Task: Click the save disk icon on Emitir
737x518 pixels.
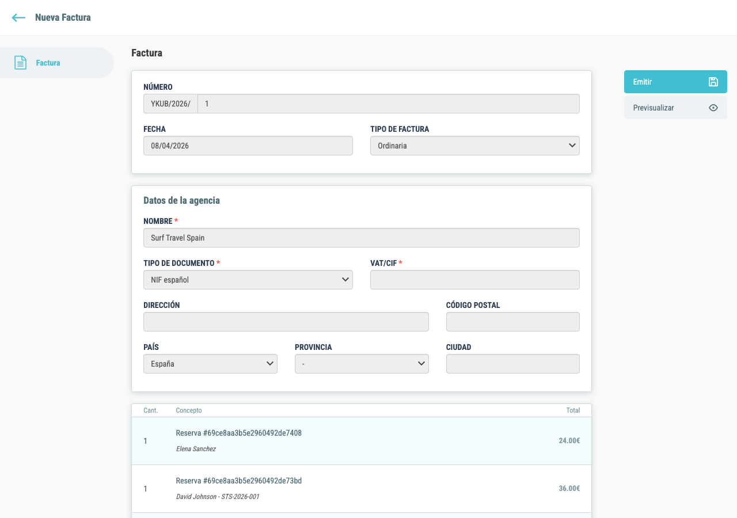Action: pos(713,82)
